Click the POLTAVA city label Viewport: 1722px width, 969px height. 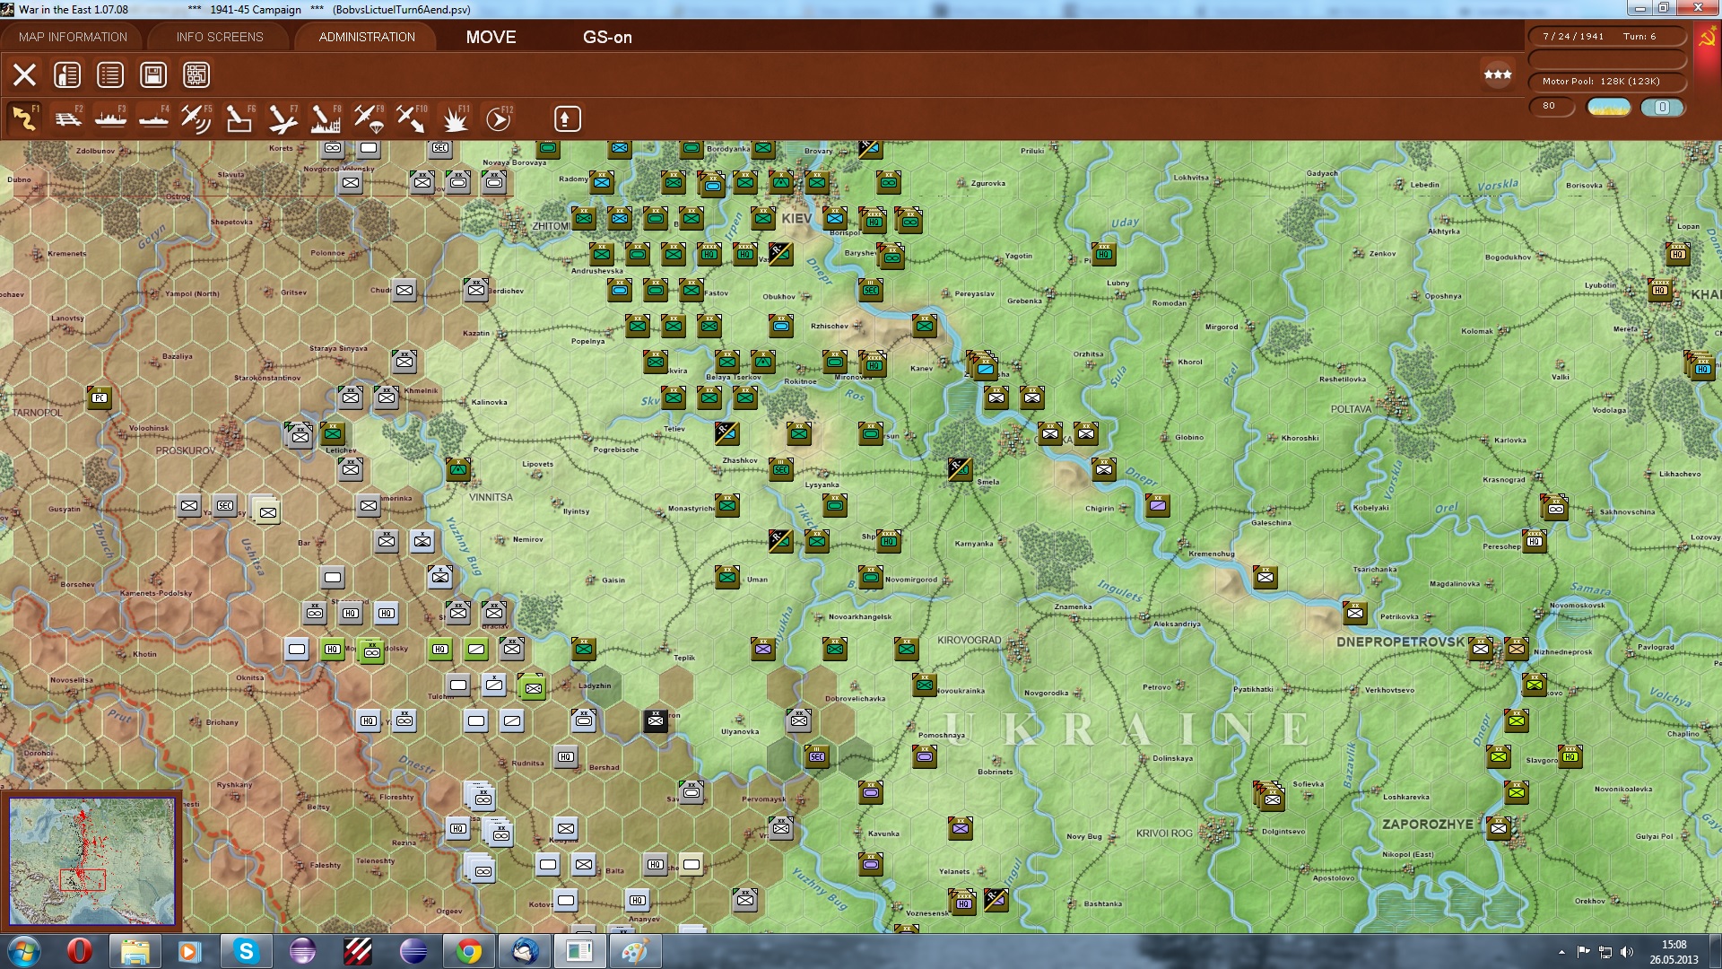pyautogui.click(x=1351, y=409)
